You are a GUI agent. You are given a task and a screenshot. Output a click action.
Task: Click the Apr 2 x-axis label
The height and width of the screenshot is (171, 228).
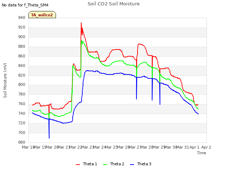(206, 147)
